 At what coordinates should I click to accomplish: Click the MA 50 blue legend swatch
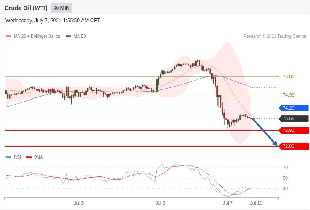pos(68,37)
